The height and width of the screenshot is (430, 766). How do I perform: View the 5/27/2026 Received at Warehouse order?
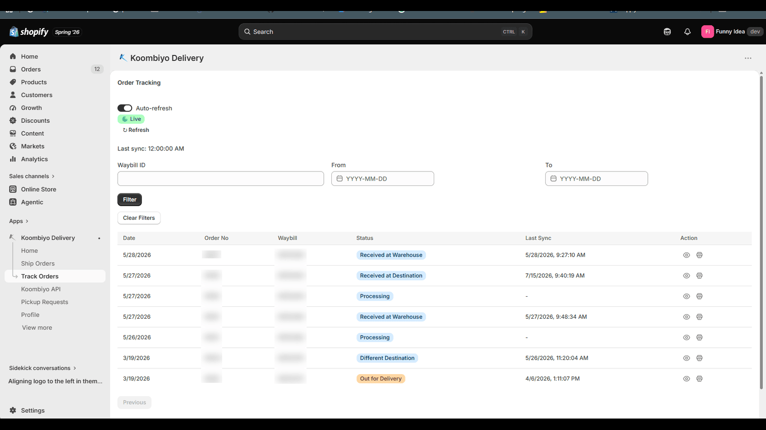[x=687, y=317]
